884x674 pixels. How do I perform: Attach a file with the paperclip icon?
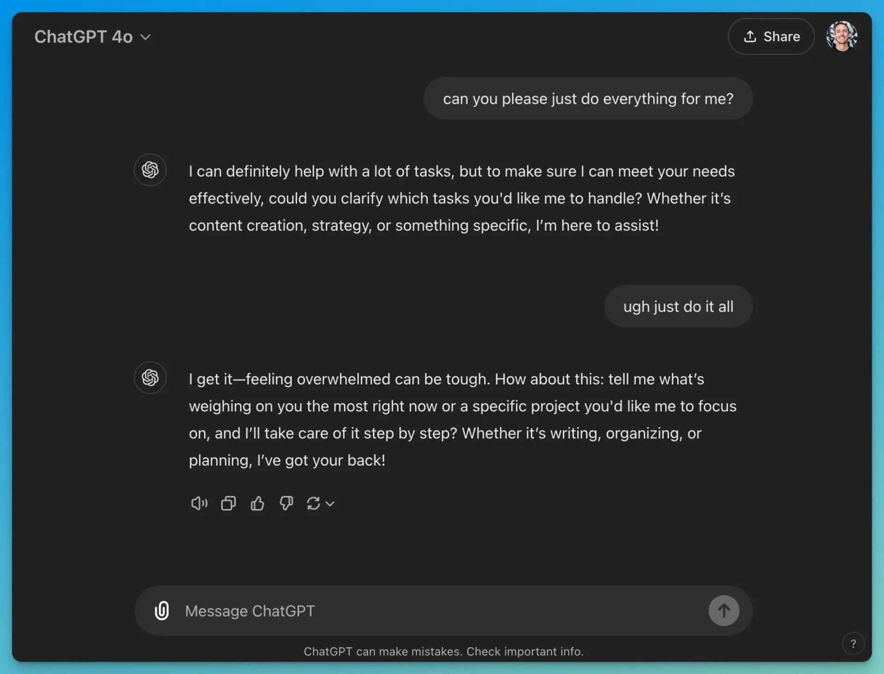162,610
